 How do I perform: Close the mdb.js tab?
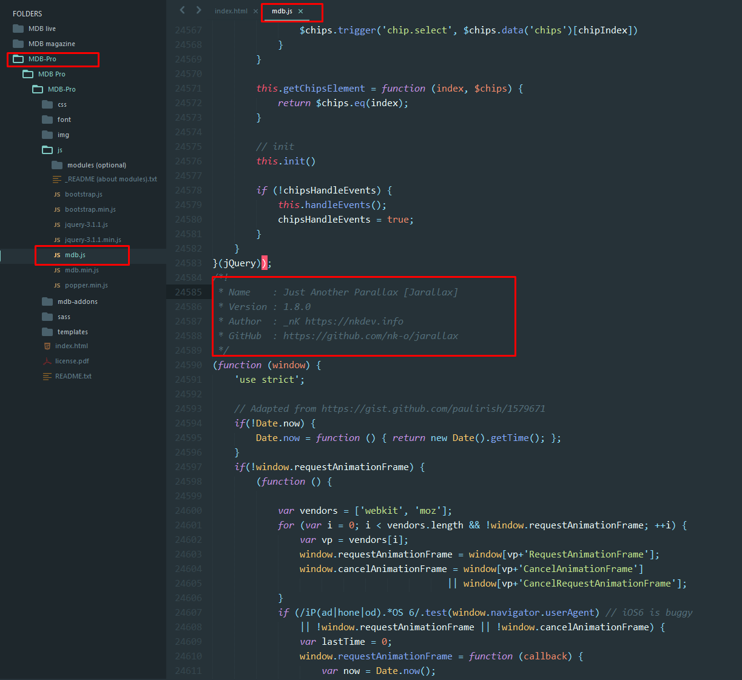tap(300, 12)
